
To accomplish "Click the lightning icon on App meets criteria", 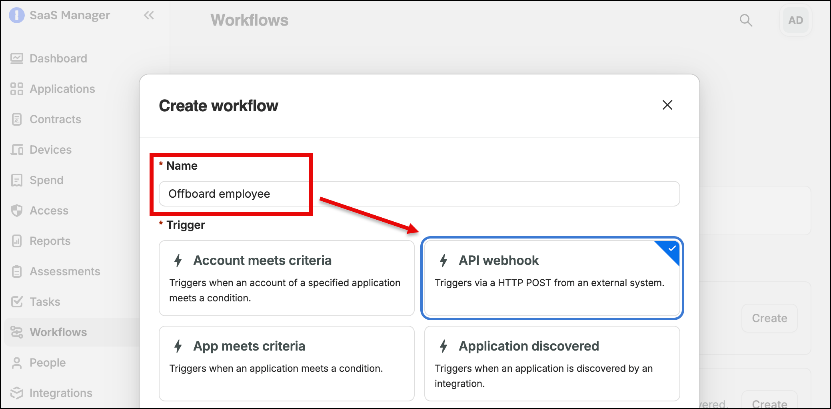I will coord(178,346).
